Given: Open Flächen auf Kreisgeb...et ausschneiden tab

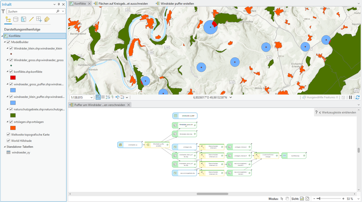Looking at the screenshot, I should pyautogui.click(x=123, y=3).
